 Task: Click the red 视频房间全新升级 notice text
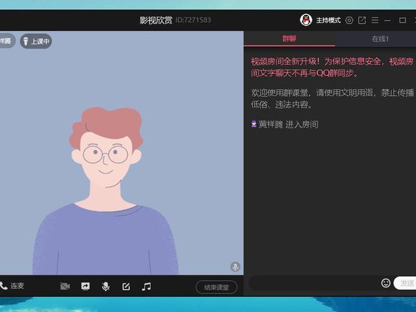point(332,67)
